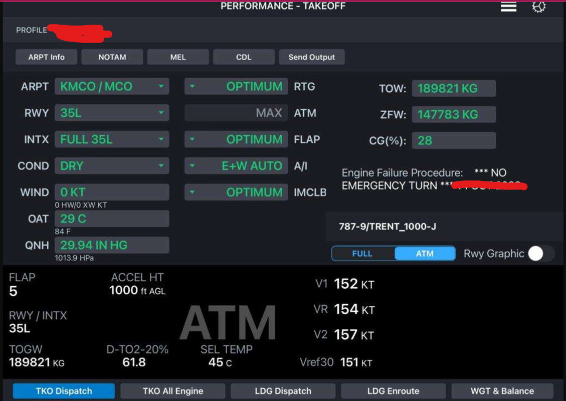Open the MEL button
Image resolution: width=566 pixels, height=401 pixels.
pos(178,57)
